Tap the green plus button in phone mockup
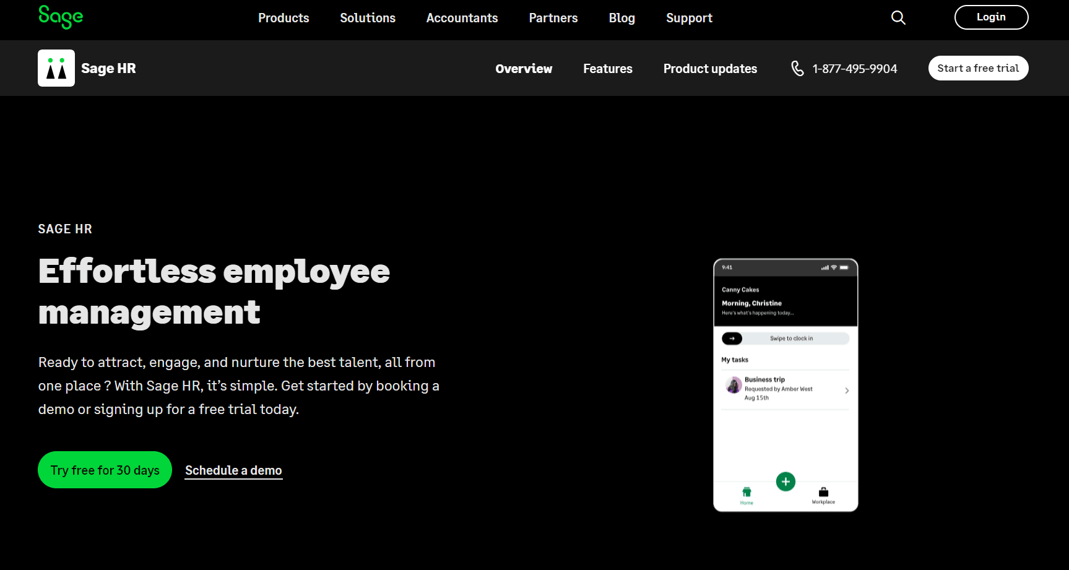This screenshot has width=1069, height=570. [786, 481]
